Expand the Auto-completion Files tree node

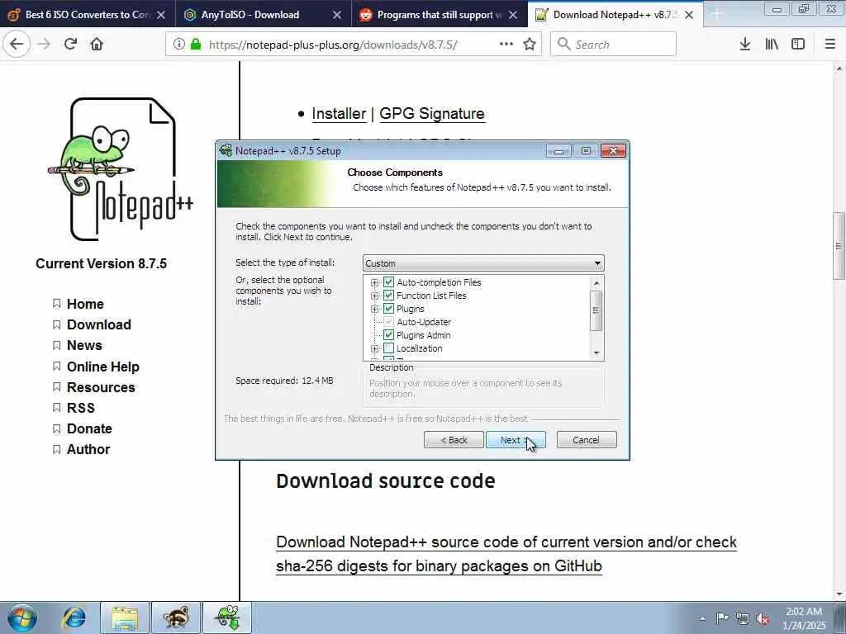coord(374,282)
